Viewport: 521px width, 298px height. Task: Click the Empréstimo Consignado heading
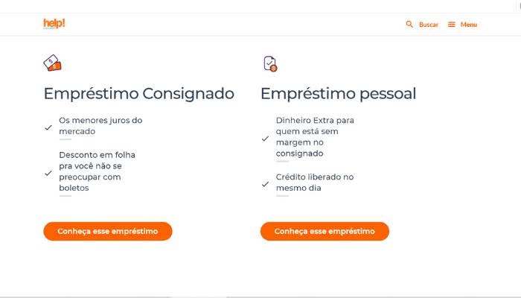click(139, 94)
